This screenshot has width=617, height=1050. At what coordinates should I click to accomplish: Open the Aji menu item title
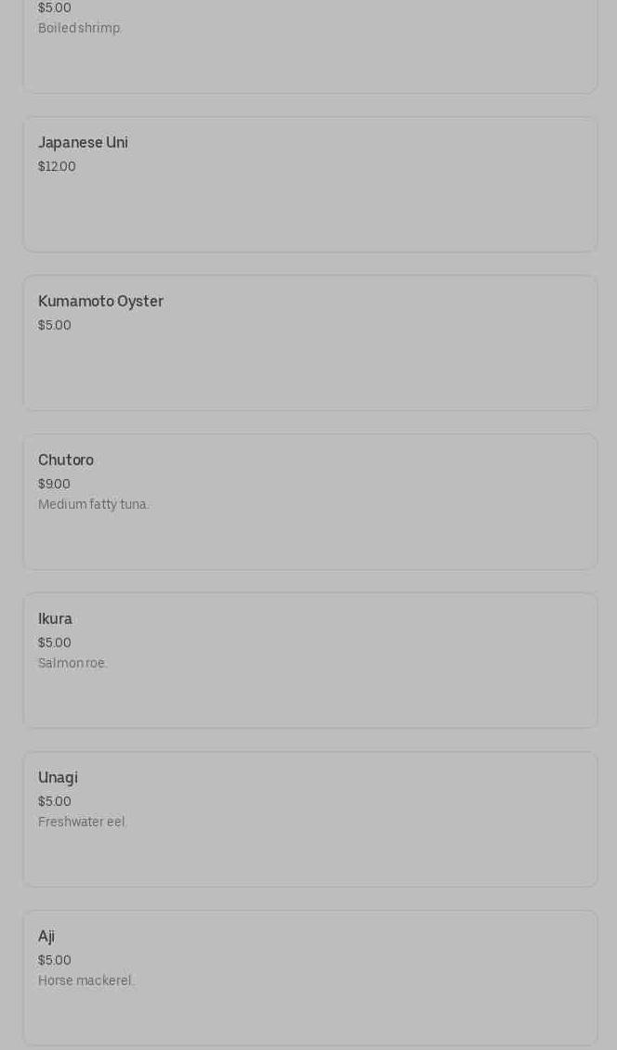click(x=46, y=937)
